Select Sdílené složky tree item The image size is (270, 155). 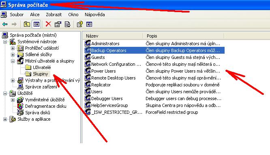[x=39, y=54]
